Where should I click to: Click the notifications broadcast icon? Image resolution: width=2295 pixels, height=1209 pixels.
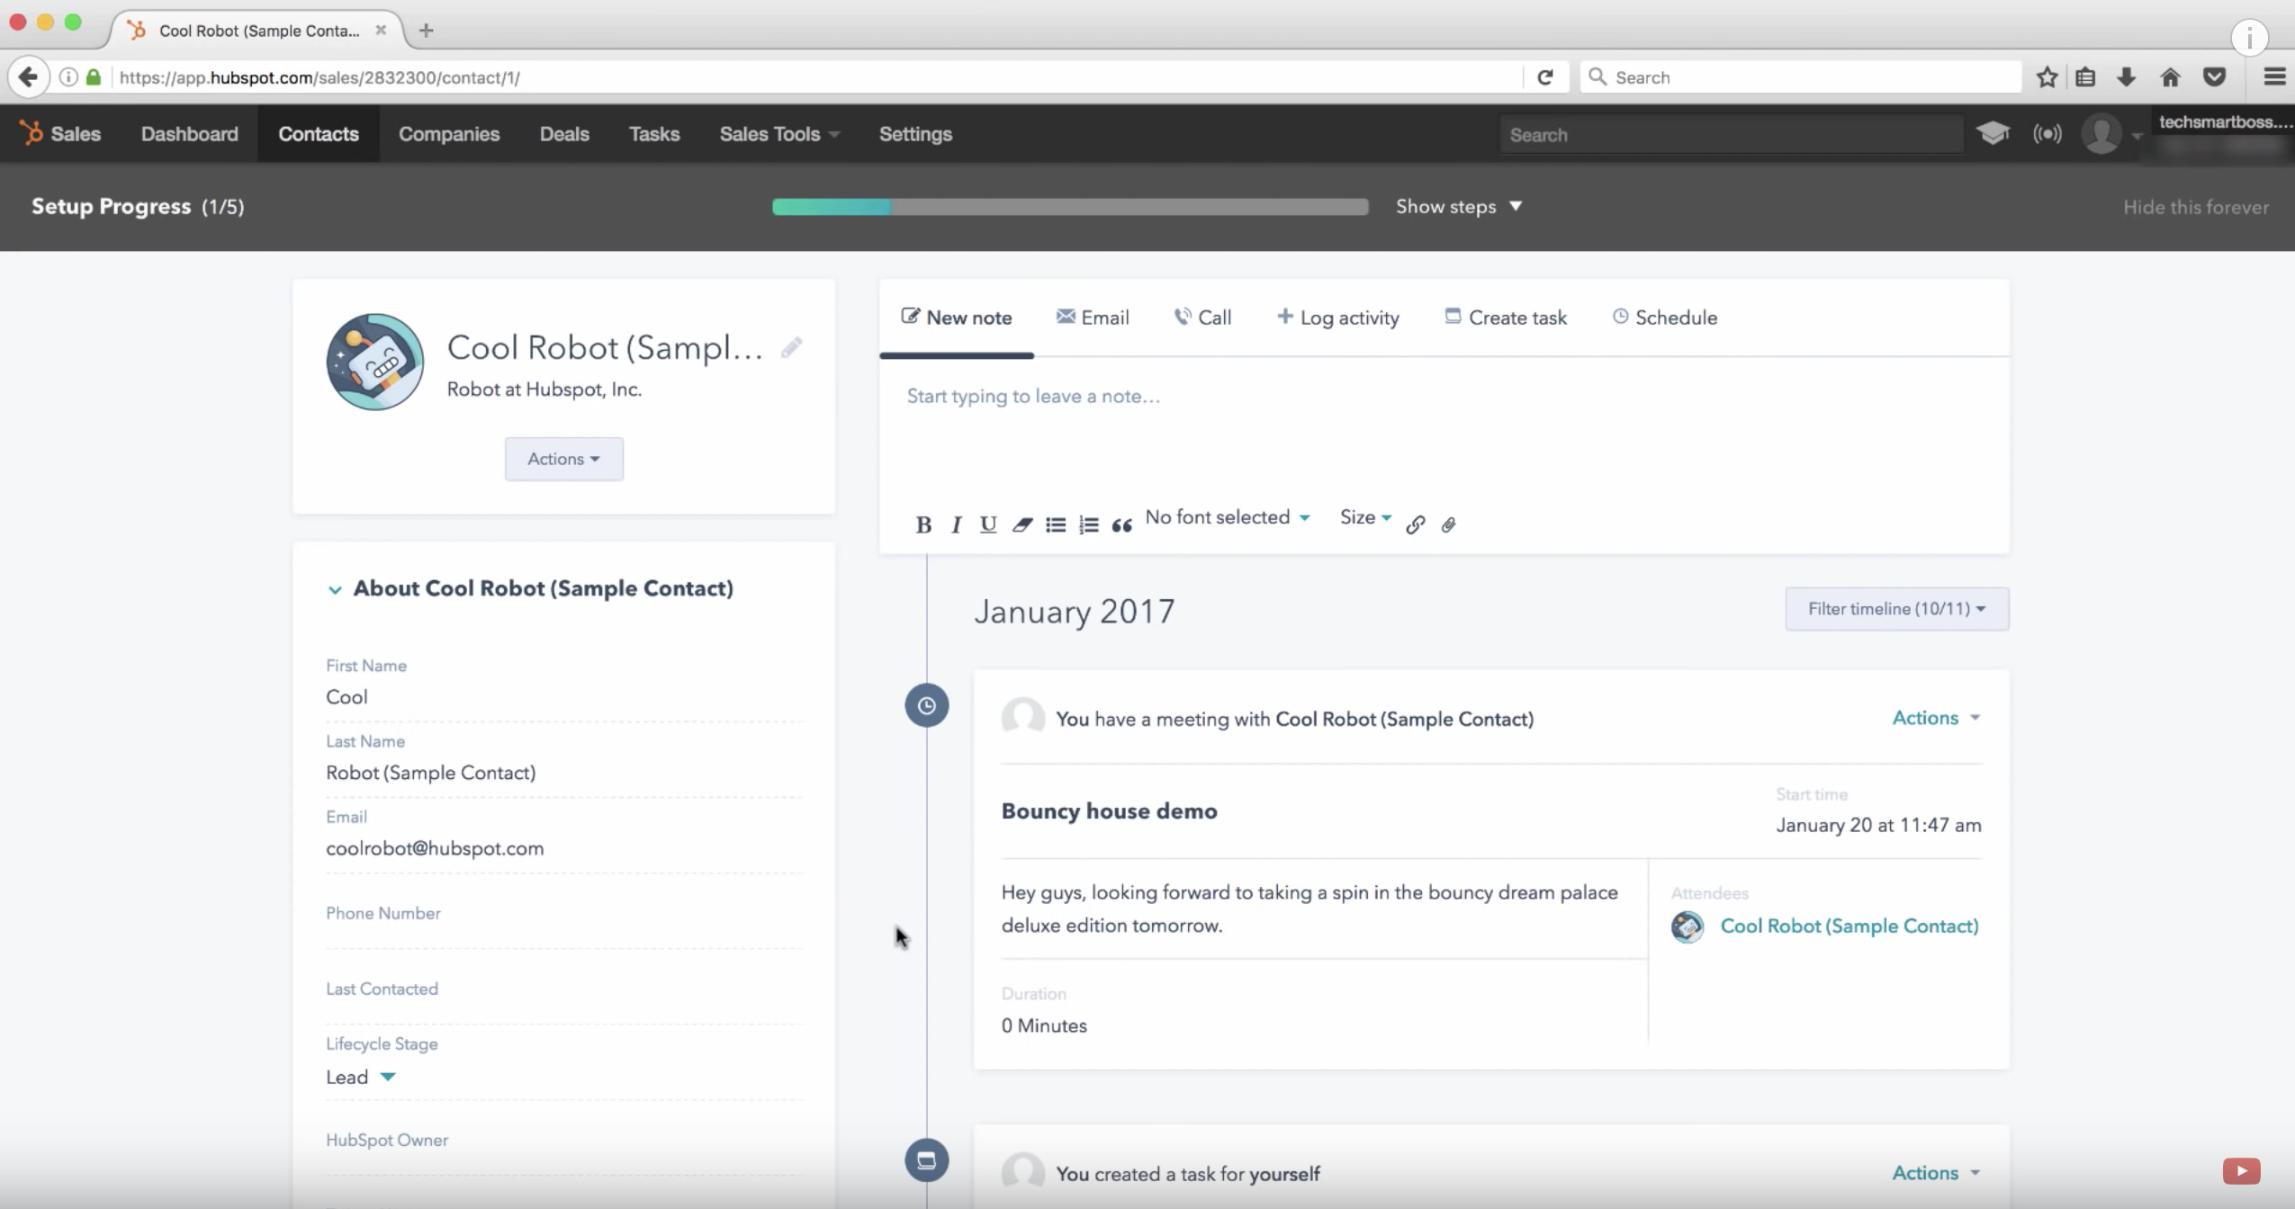click(x=2047, y=134)
